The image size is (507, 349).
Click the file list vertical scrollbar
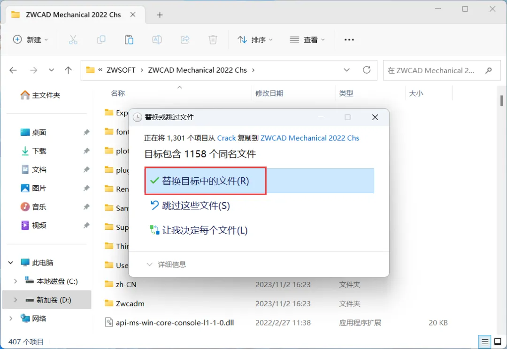coord(502,100)
